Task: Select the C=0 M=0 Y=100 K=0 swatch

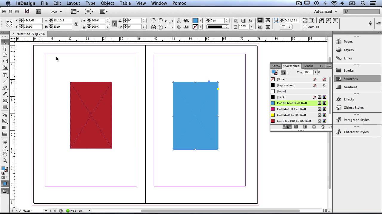Action: pos(299,115)
